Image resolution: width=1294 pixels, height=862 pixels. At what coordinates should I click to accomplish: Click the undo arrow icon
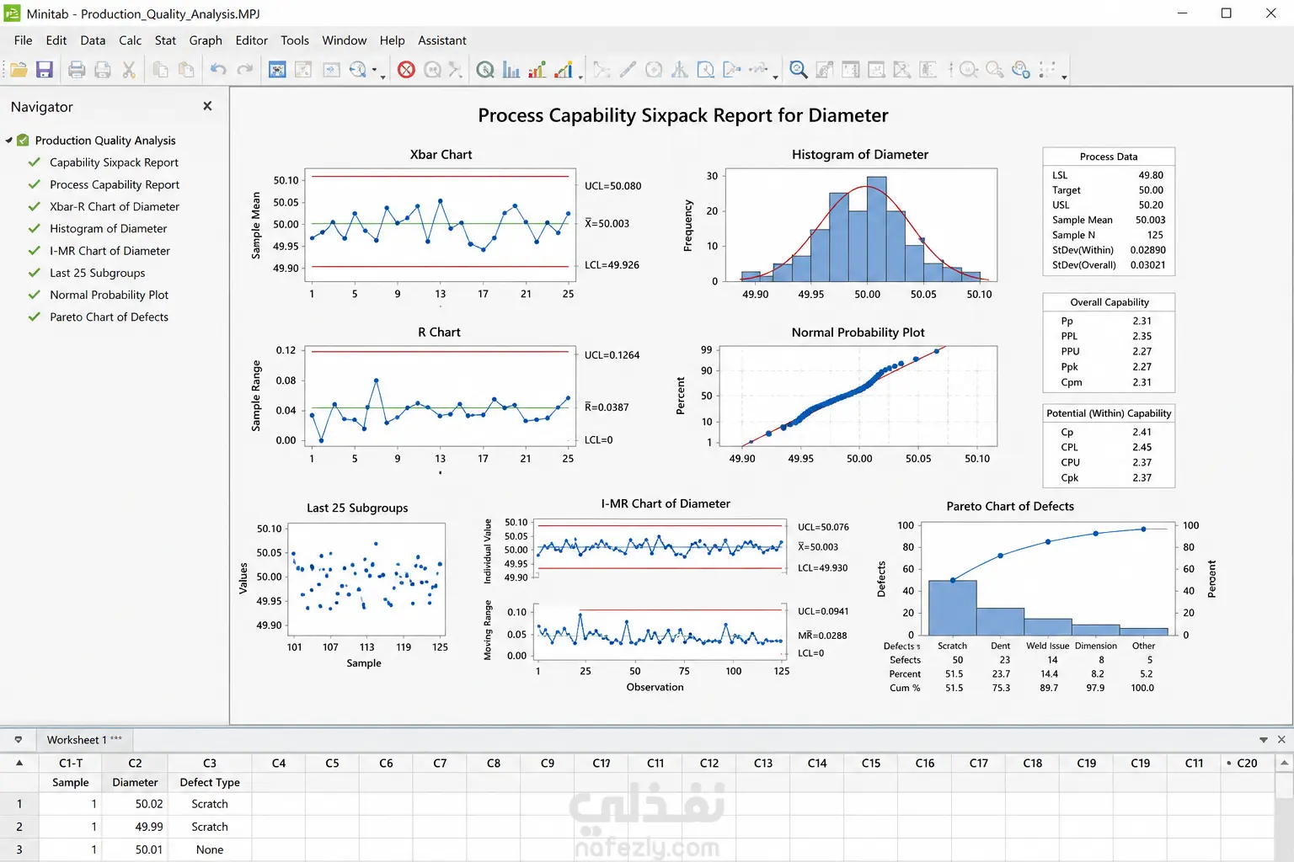218,70
